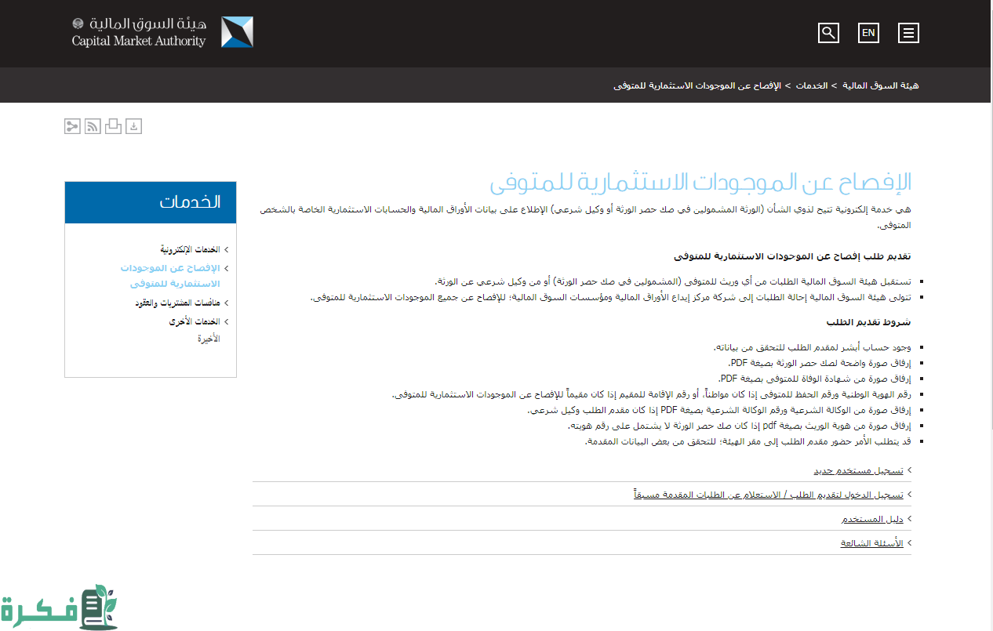Click the download icon
Viewport: 993px width, 631px height.
tap(134, 126)
